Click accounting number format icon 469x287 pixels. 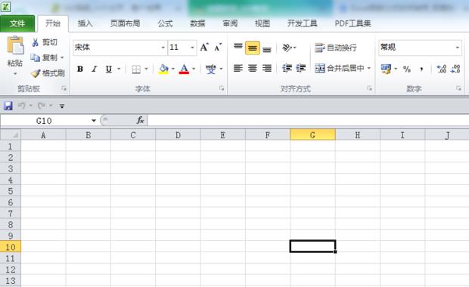386,69
